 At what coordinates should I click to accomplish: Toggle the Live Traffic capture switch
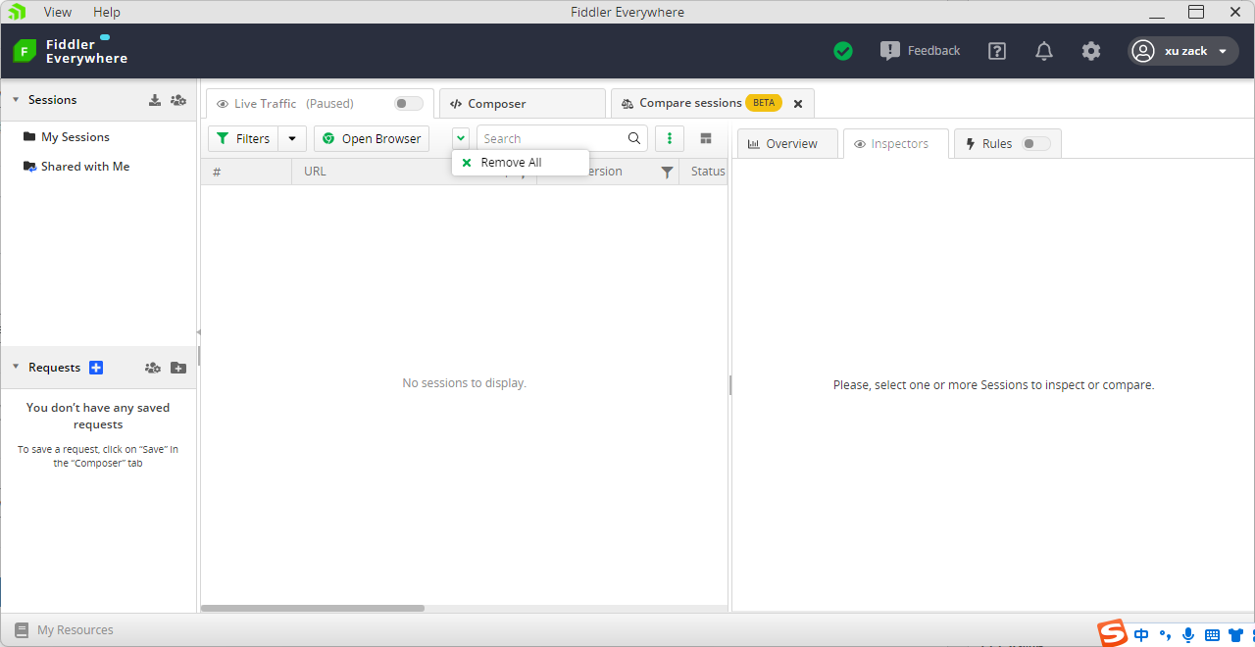click(408, 104)
